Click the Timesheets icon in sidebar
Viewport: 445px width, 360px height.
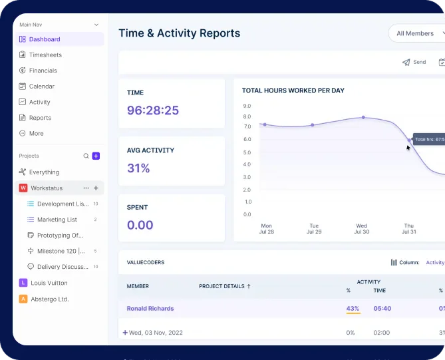tap(23, 55)
